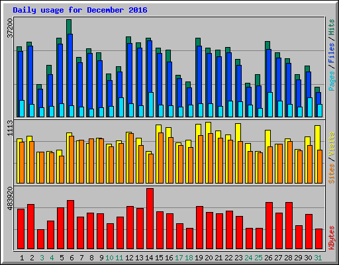Click the cyan Pages bar for day 14

pyautogui.click(x=151, y=105)
